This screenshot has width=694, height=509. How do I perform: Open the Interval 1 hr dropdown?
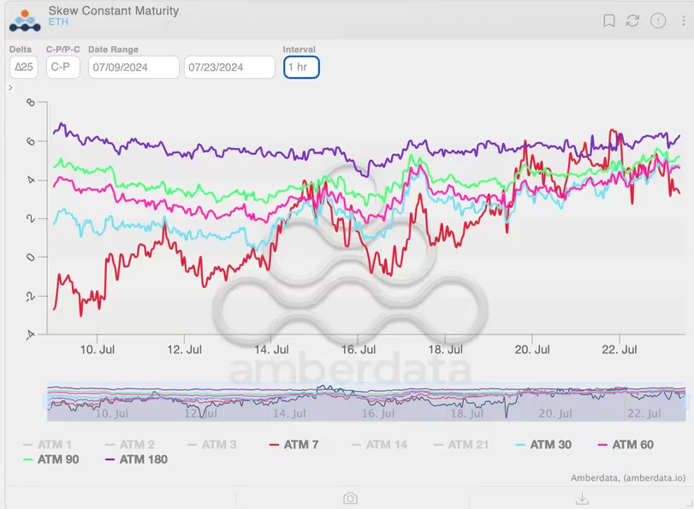pos(301,68)
